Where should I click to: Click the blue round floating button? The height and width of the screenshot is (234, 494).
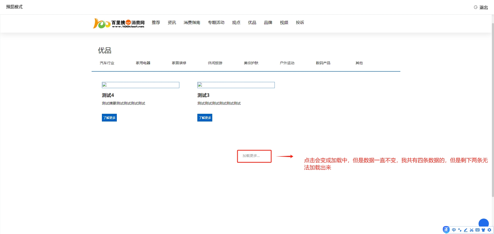(484, 223)
